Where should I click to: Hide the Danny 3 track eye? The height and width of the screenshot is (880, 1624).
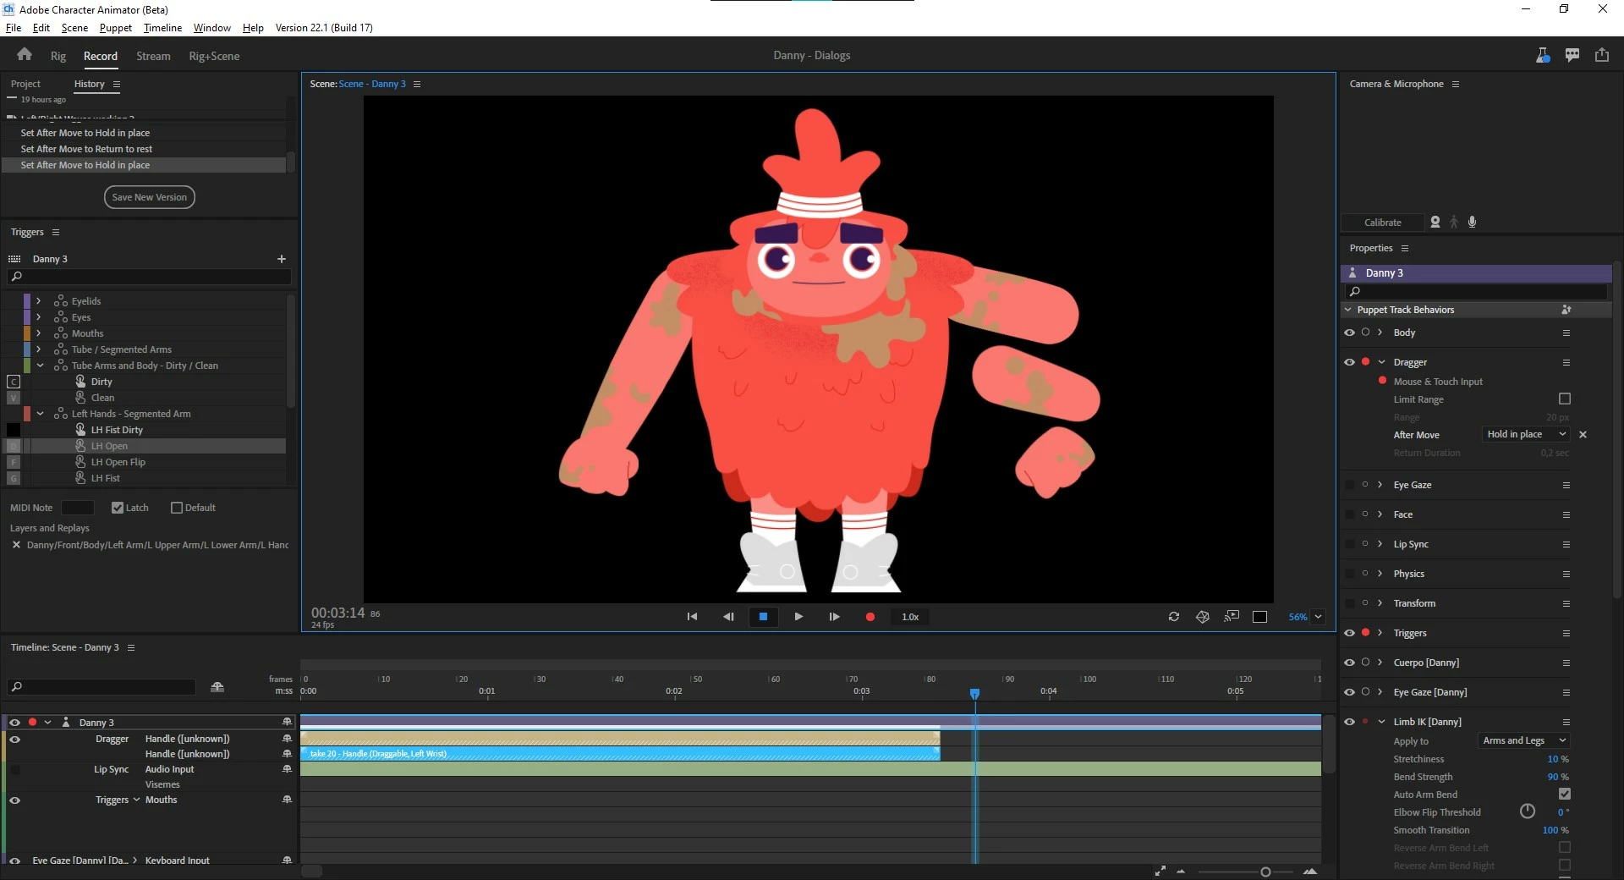(14, 723)
